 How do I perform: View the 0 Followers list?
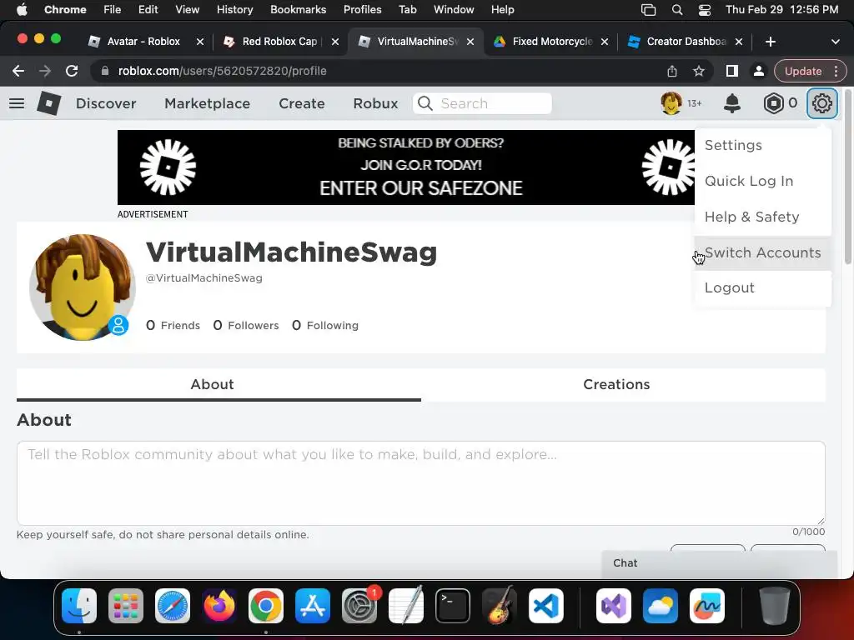coord(246,326)
